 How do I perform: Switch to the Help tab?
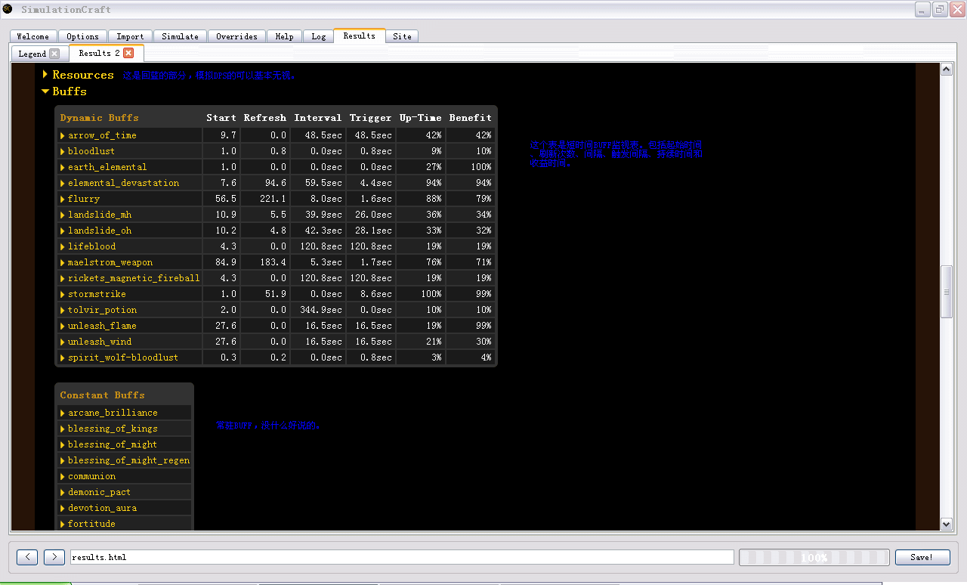(x=284, y=36)
